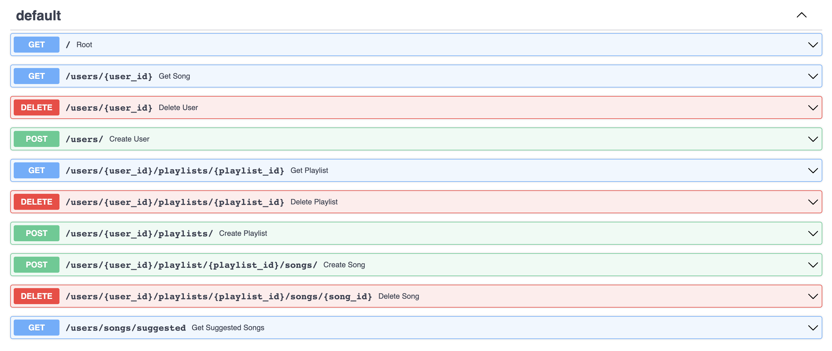
Task: Open the /users/{user_id}/playlists/ POST path
Action: coord(139,234)
